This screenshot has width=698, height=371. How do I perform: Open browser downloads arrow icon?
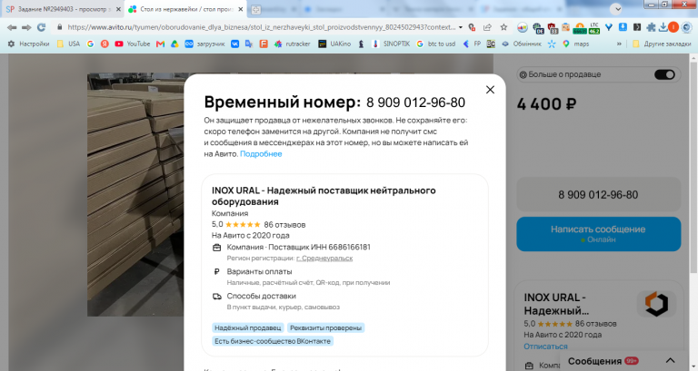(x=663, y=27)
